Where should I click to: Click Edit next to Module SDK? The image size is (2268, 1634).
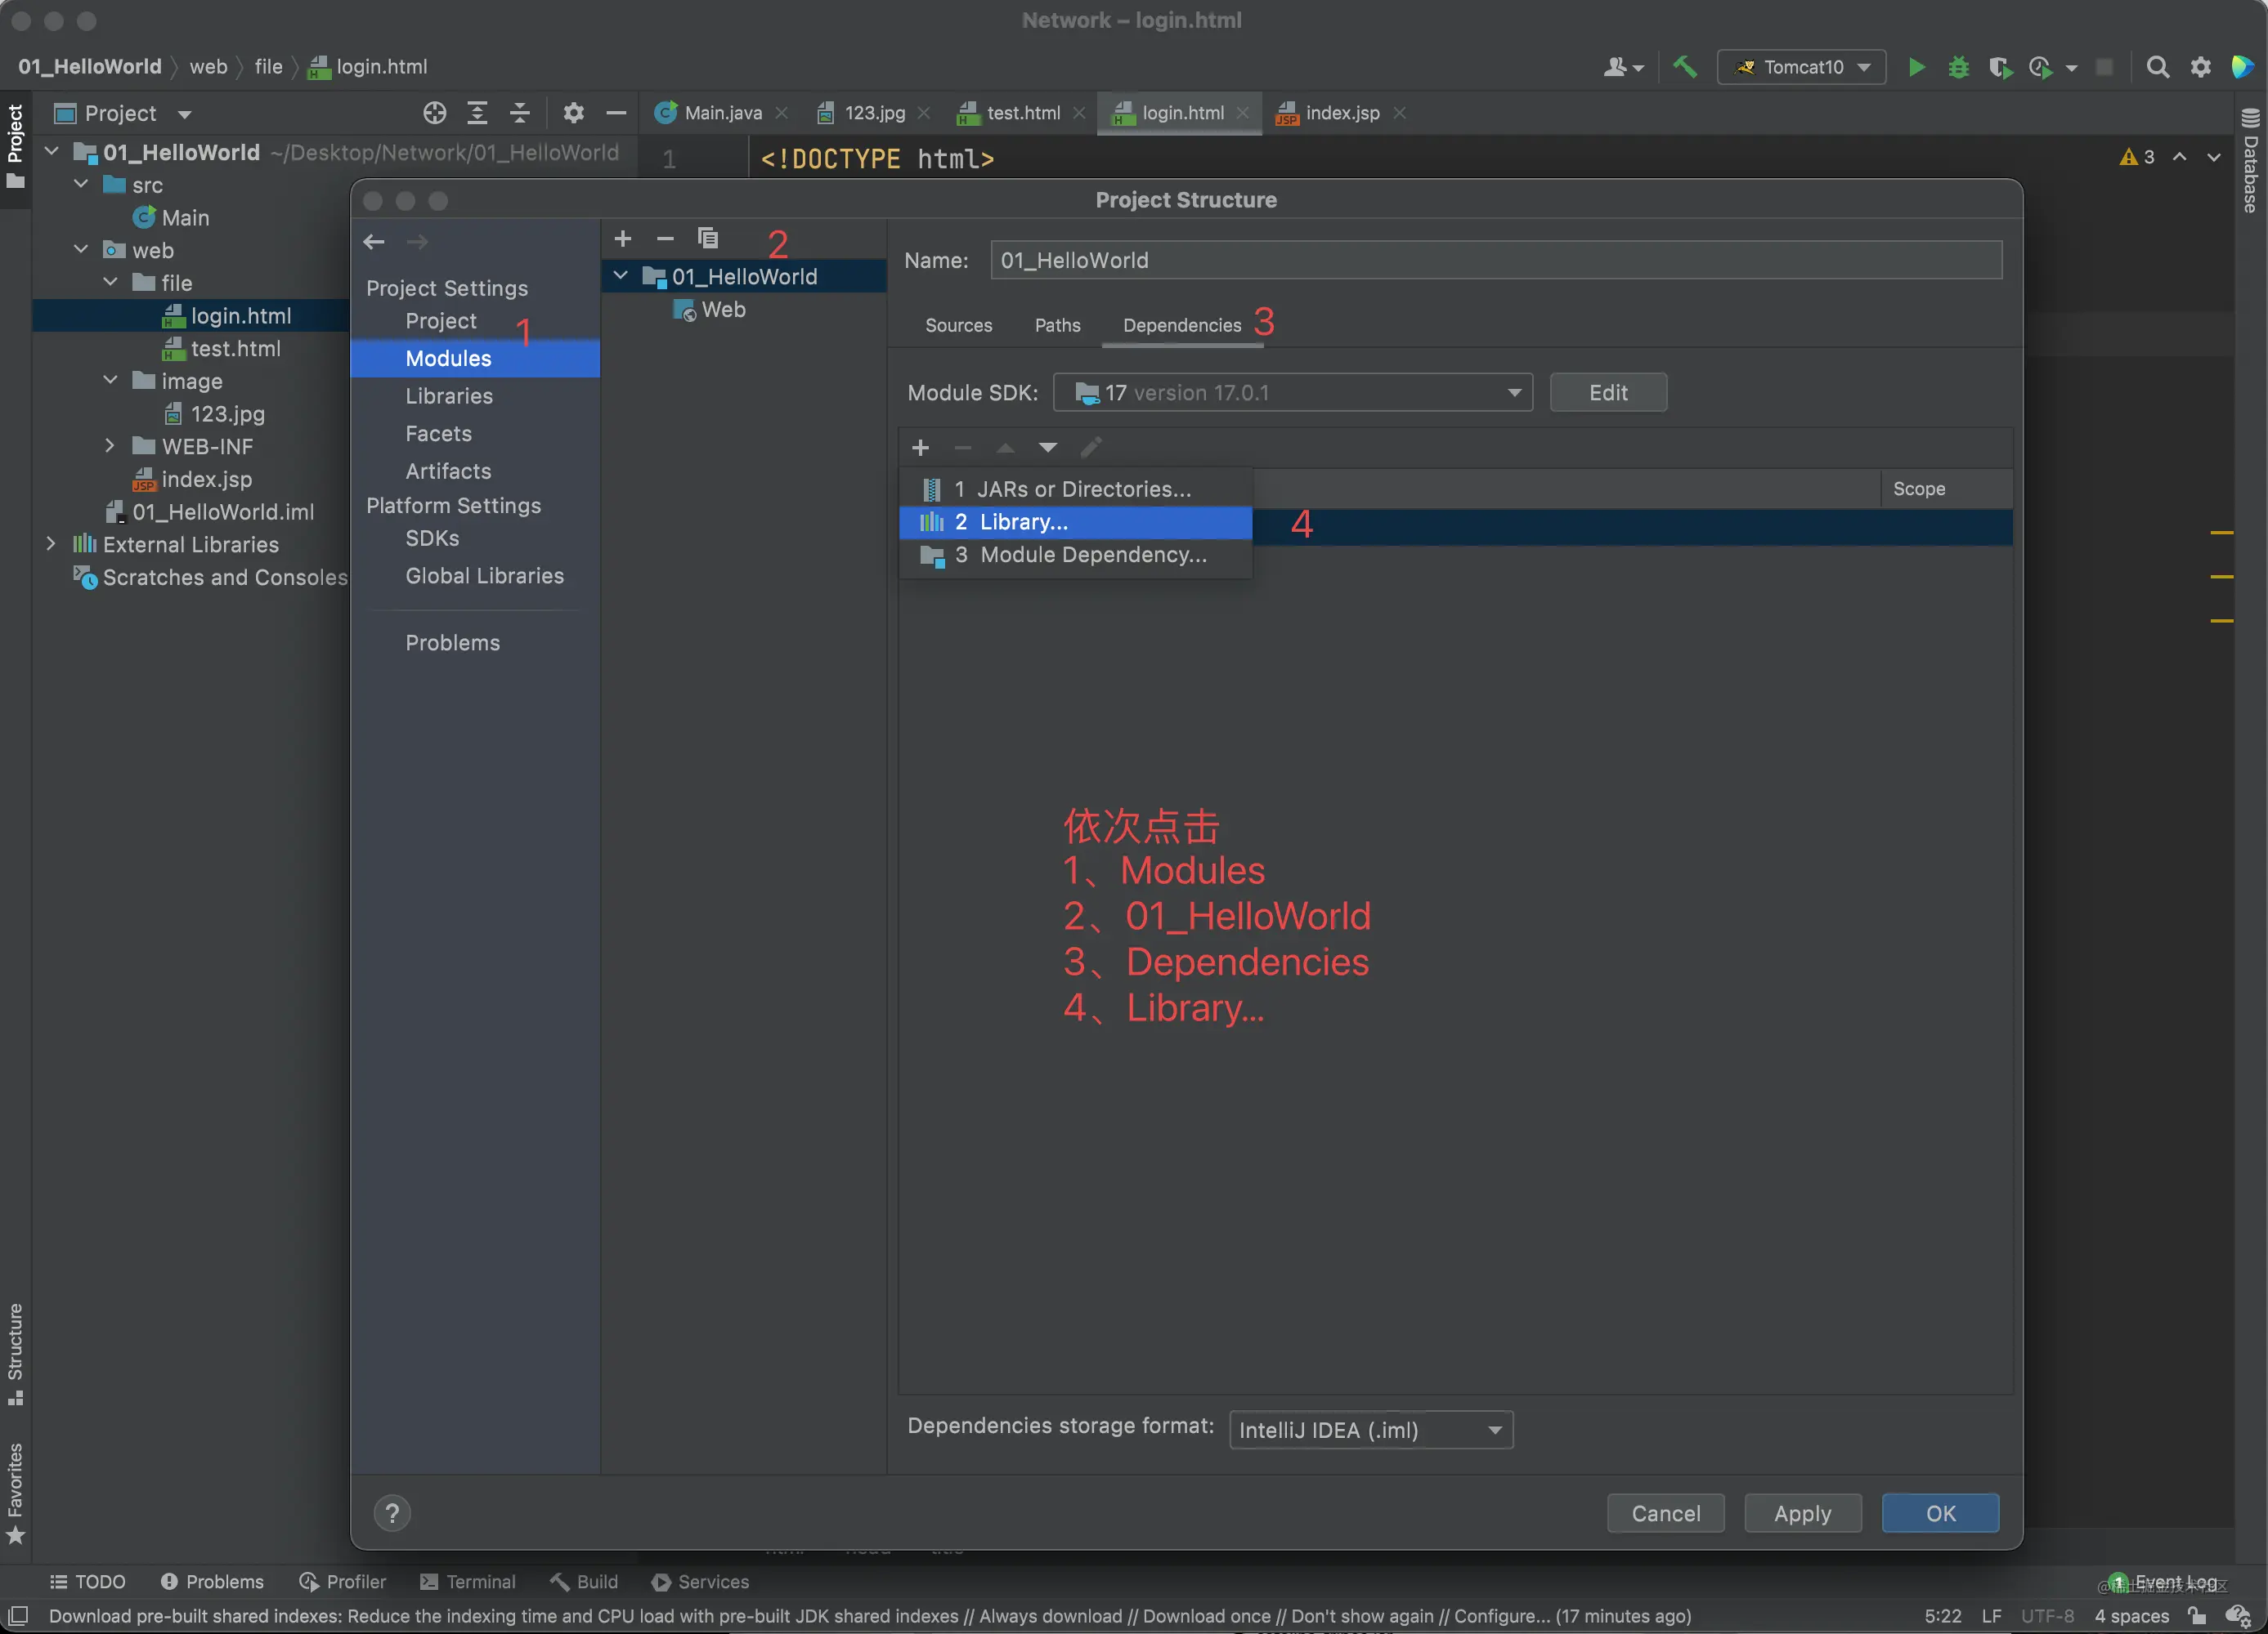[1608, 393]
